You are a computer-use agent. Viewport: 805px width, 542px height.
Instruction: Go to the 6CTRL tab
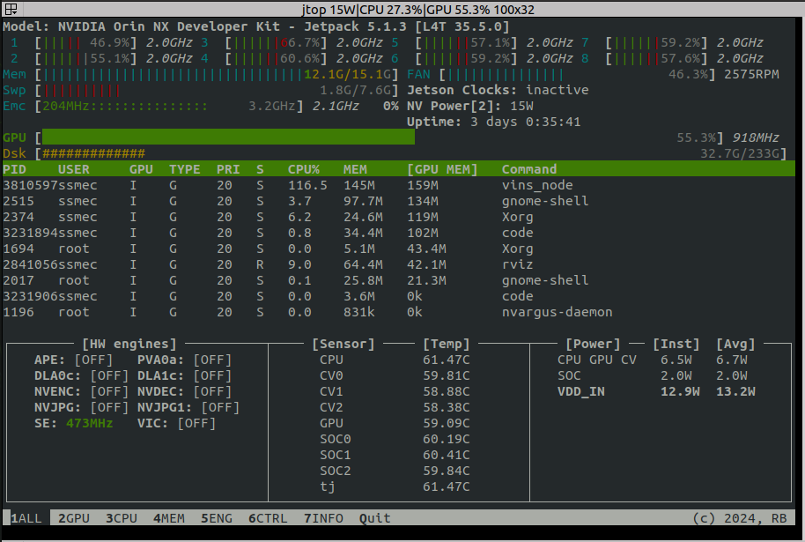(268, 518)
